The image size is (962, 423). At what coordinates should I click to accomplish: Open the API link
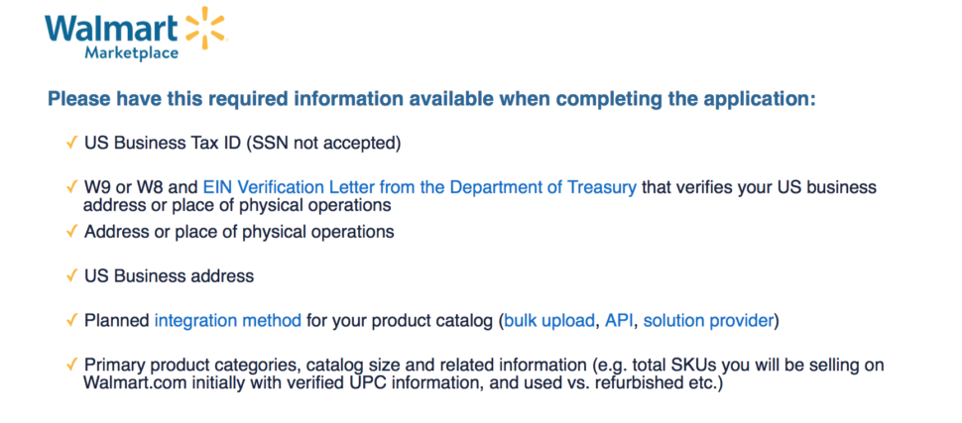tap(620, 321)
